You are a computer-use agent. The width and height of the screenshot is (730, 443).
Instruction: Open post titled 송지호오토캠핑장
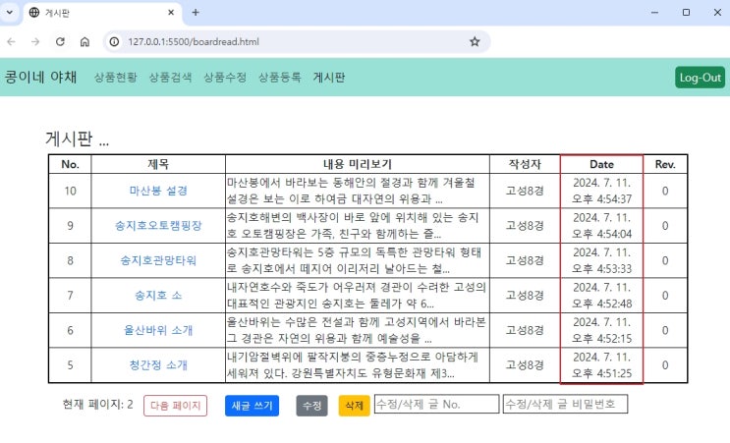(158, 226)
